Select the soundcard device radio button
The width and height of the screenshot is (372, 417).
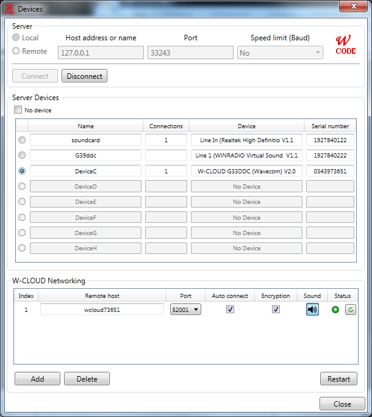point(22,140)
